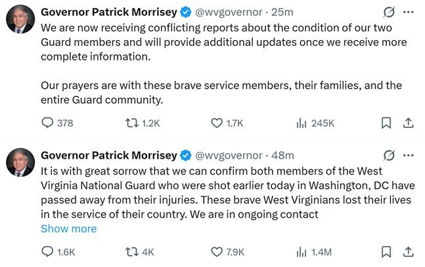The image size is (425, 267).
Task: Open Grok explain on the 48m tweet
Action: tap(388, 155)
